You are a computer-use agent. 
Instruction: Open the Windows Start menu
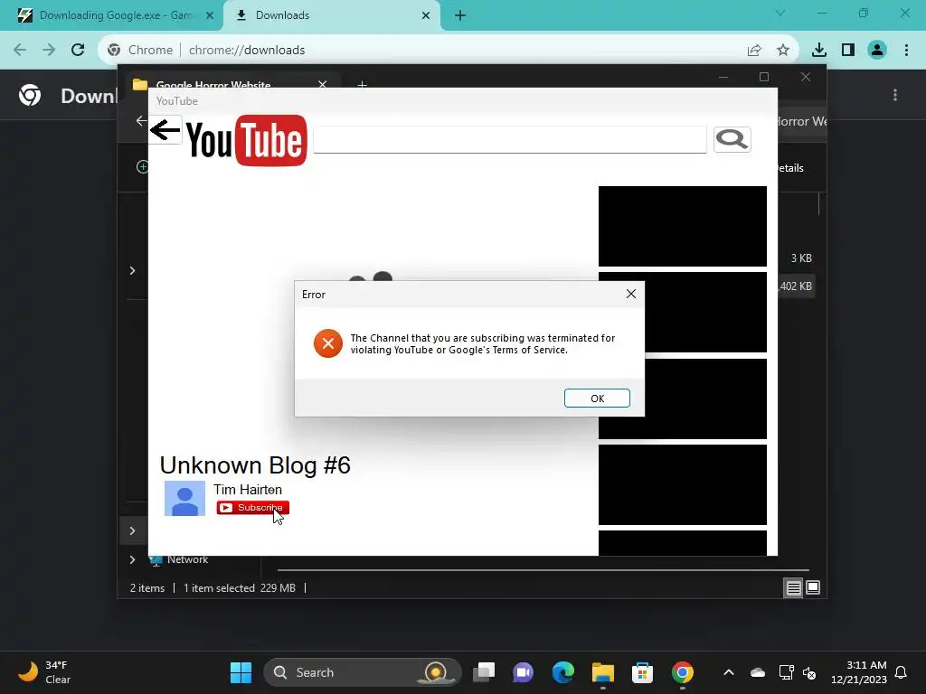coord(241,672)
